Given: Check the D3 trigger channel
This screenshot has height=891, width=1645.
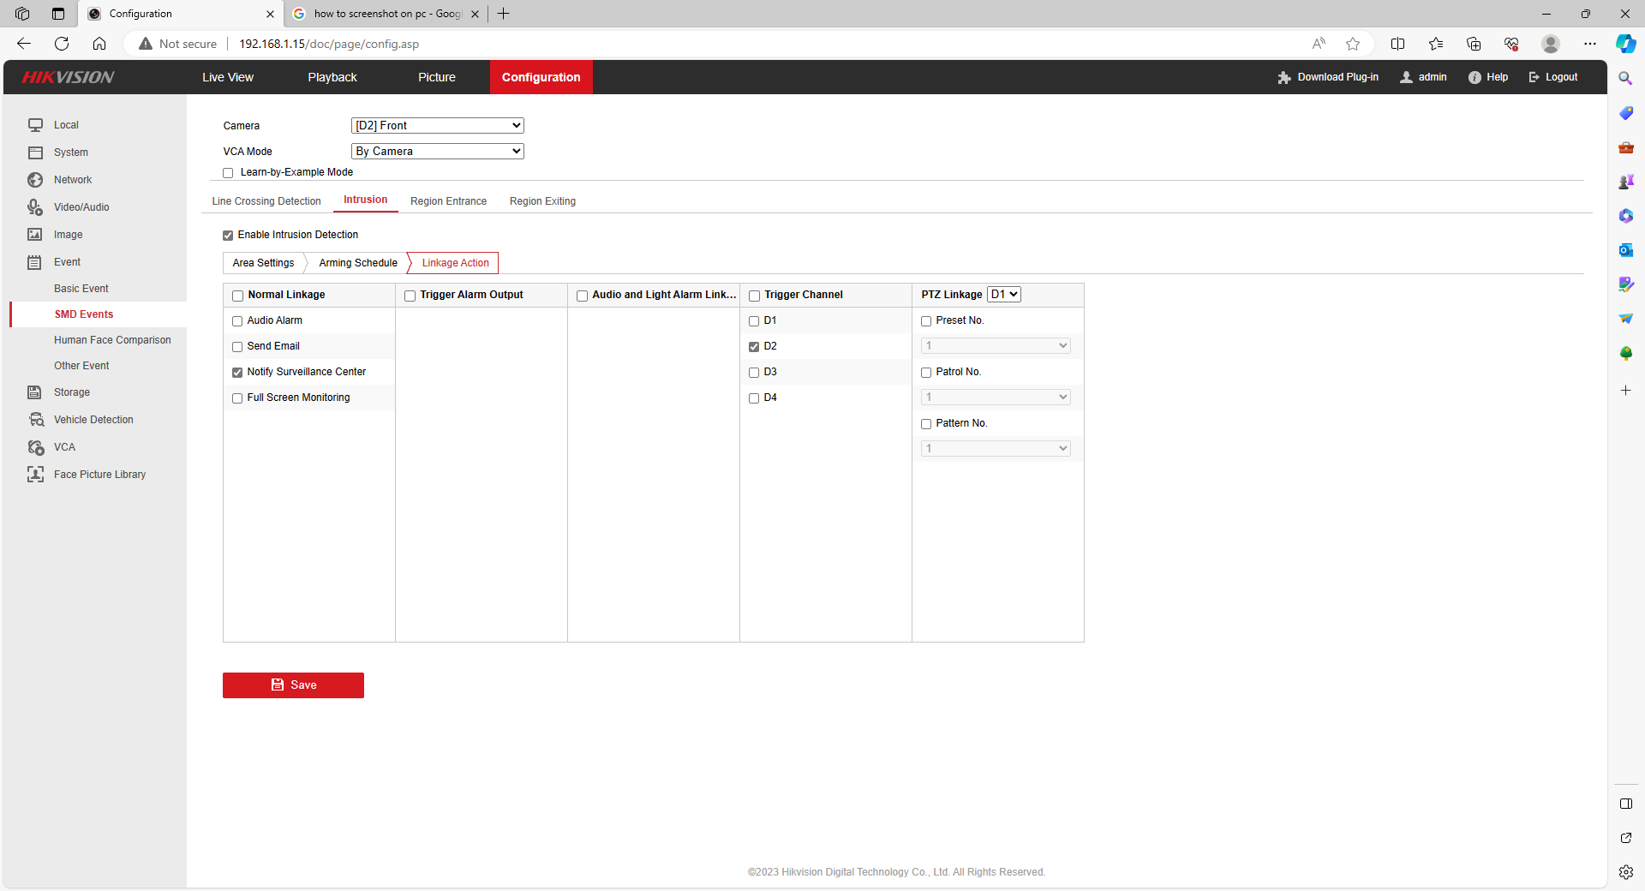Looking at the screenshot, I should 754,373.
